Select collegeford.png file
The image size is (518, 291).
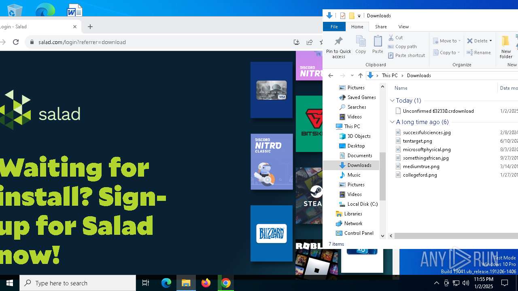click(420, 175)
